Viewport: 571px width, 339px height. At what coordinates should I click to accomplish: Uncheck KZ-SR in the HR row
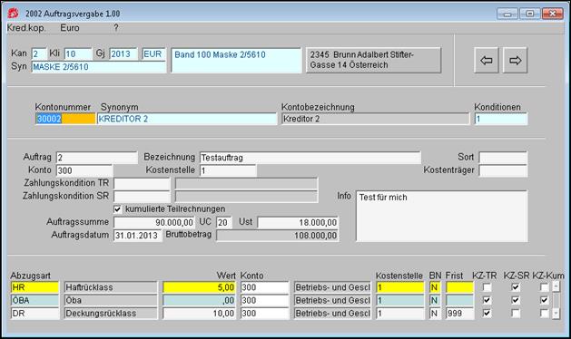click(x=516, y=287)
